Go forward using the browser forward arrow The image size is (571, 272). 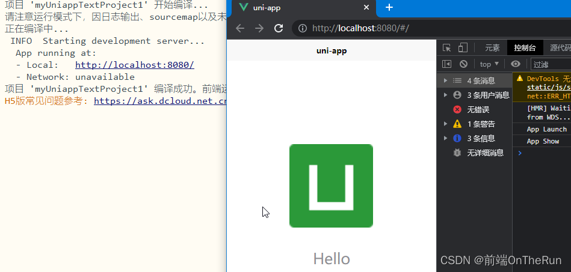pyautogui.click(x=259, y=28)
